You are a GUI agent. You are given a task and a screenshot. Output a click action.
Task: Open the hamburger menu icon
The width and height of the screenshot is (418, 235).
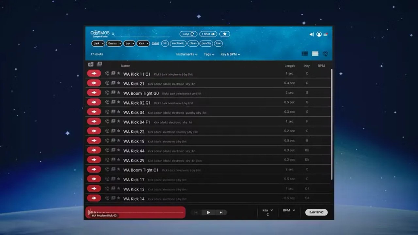[326, 35]
